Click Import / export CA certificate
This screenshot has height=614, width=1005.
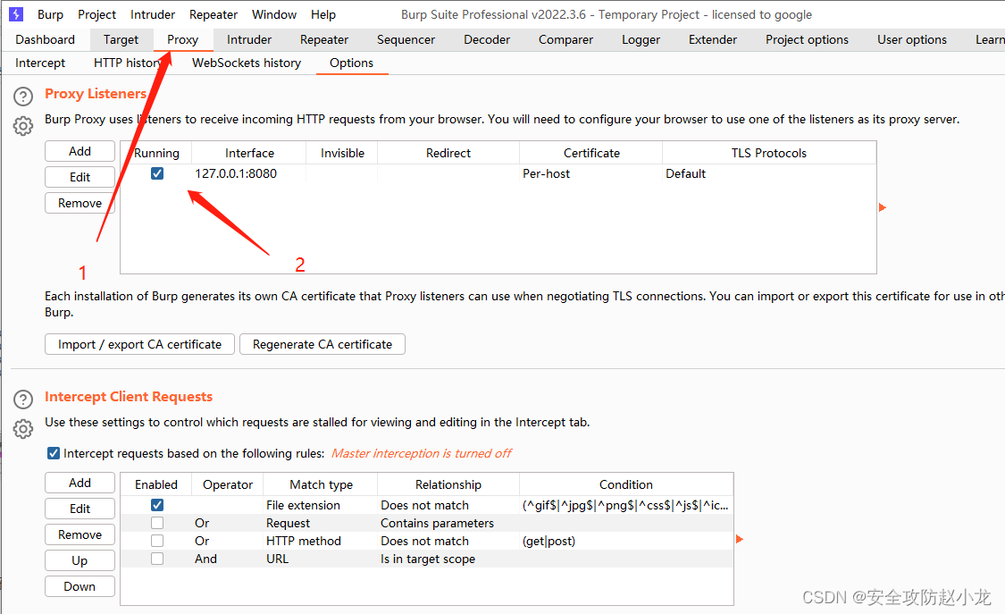[139, 344]
